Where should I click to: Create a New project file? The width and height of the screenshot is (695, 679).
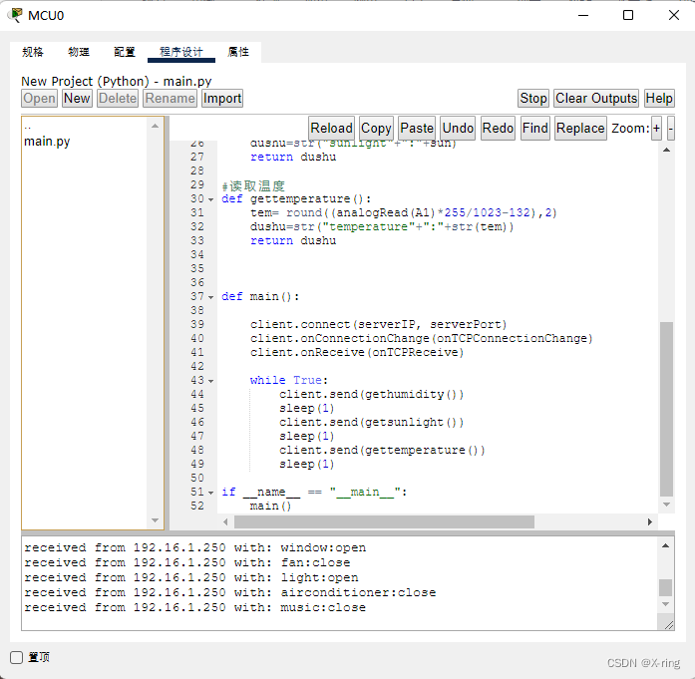pyautogui.click(x=77, y=98)
